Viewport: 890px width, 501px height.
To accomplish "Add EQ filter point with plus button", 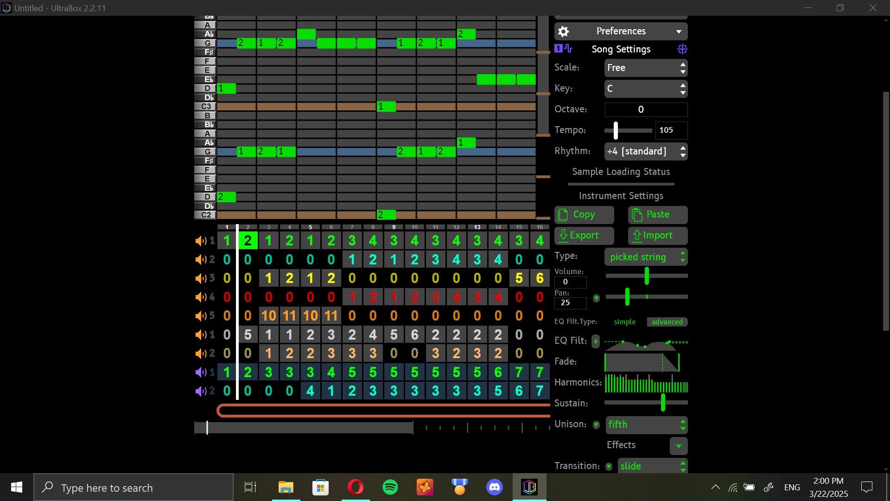I will pyautogui.click(x=596, y=341).
